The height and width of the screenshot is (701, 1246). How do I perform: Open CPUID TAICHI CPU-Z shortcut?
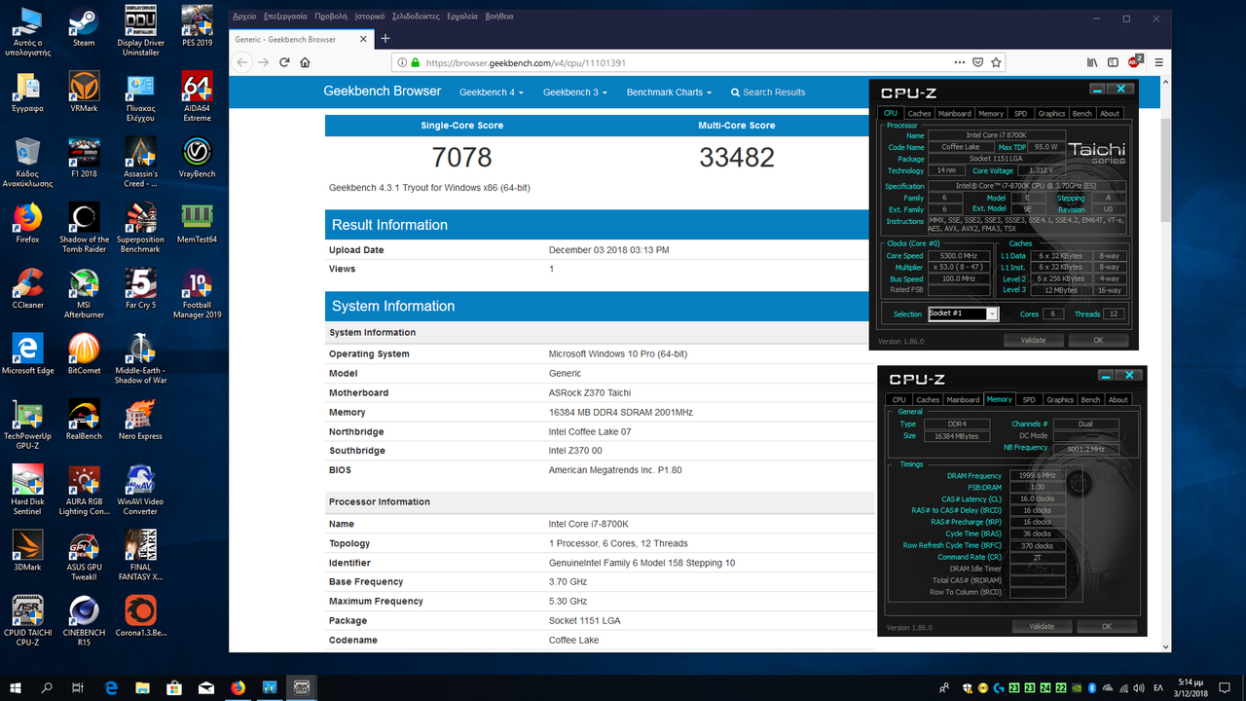[x=27, y=620]
